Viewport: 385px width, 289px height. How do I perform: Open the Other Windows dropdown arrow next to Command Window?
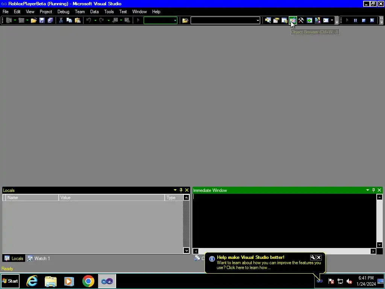[x=332, y=20]
